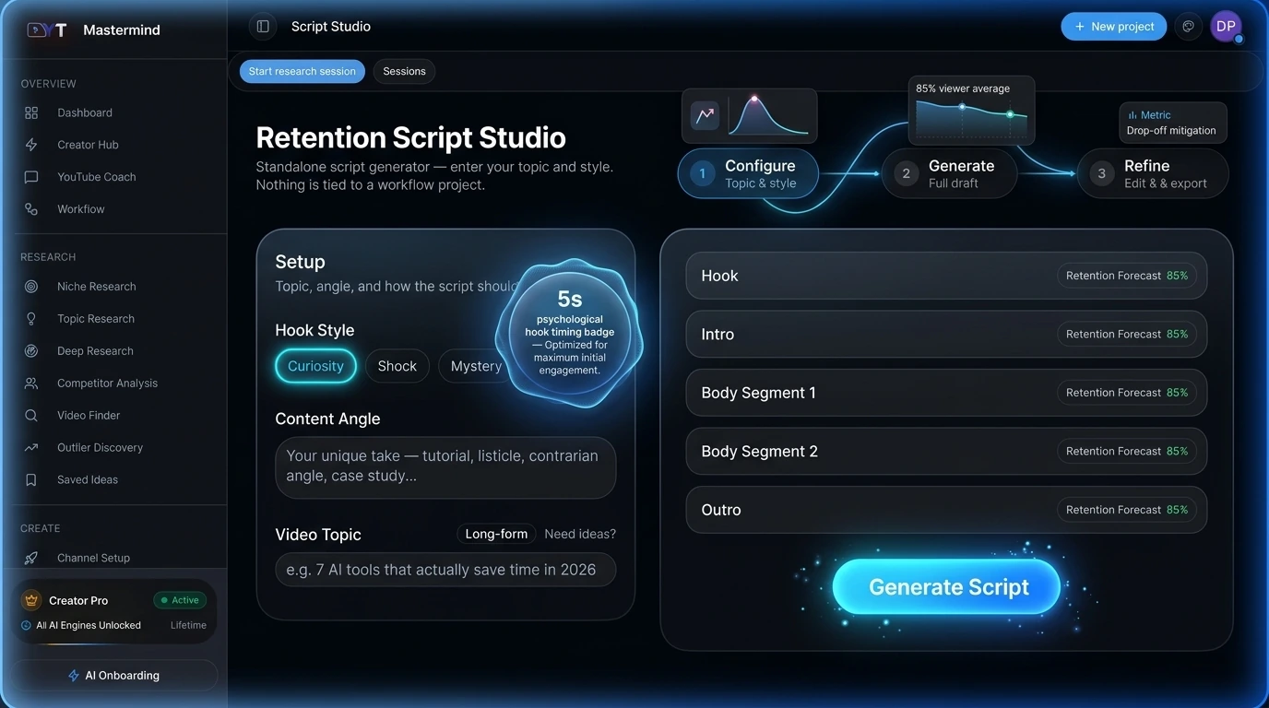Open YouTube Coach in the sidebar
The width and height of the screenshot is (1269, 708).
click(x=96, y=177)
